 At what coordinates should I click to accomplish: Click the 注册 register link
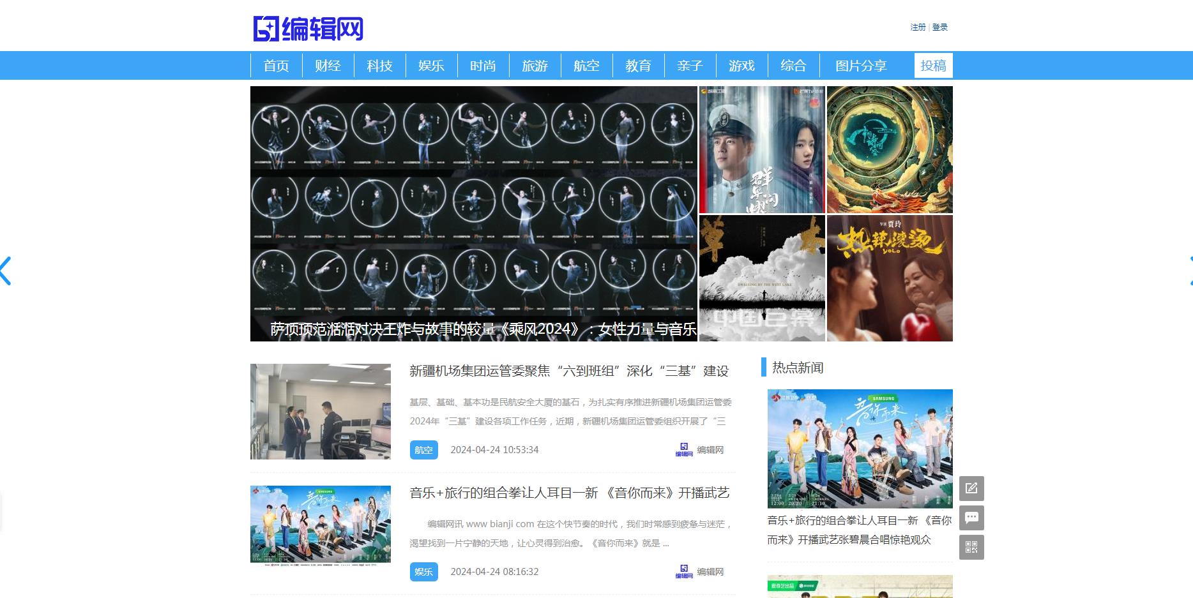918,27
